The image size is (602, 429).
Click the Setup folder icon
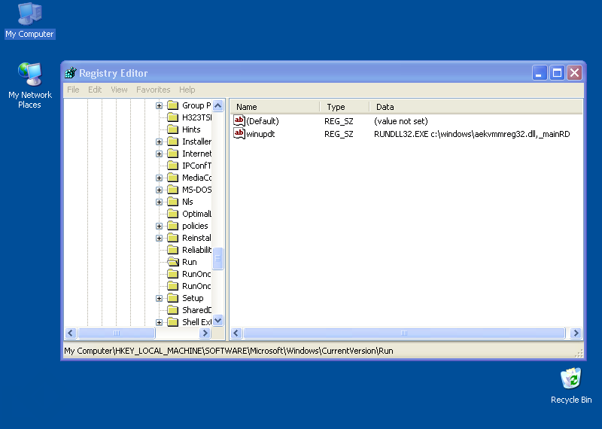(173, 298)
